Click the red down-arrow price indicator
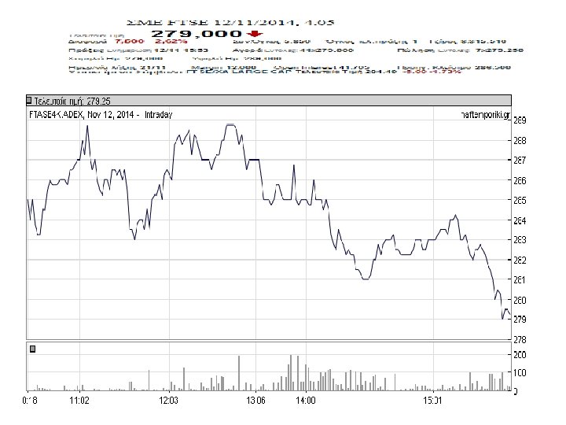This screenshot has height=425, width=566. pyautogui.click(x=255, y=34)
